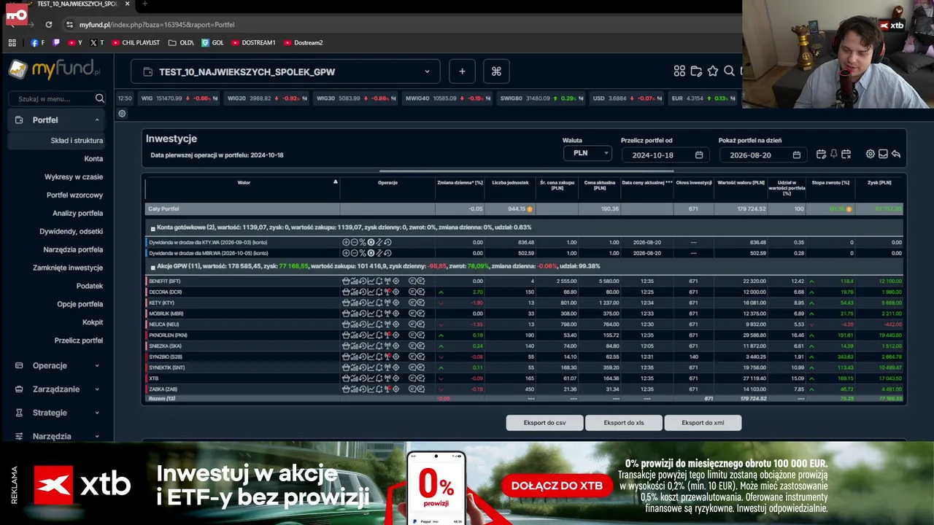Click the add-comment bubble icon for SYN2BIO (S2B)
Image resolution: width=934 pixels, height=525 pixels.
pos(421,357)
